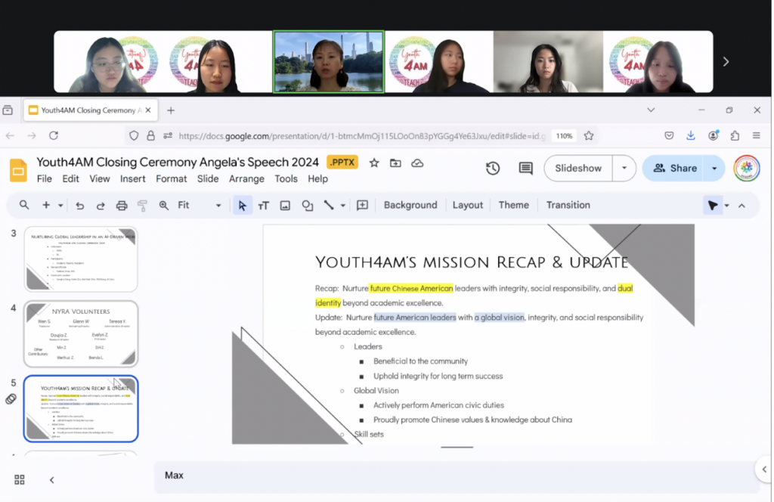
Task: Open the browser downloads icon
Action: (691, 135)
